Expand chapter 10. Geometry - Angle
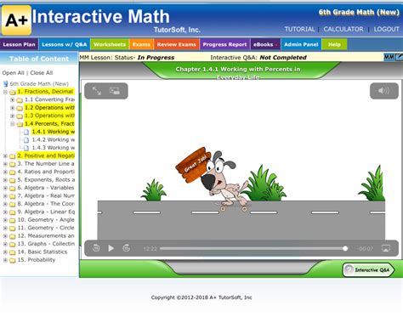Viewport: 403px width, 328px height. [5, 220]
